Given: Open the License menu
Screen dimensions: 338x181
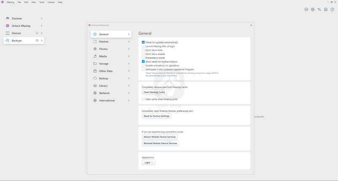Looking at the screenshot, I should pyautogui.click(x=51, y=3).
